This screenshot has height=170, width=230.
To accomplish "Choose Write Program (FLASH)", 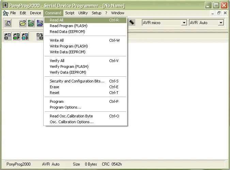I will pos(86,46).
